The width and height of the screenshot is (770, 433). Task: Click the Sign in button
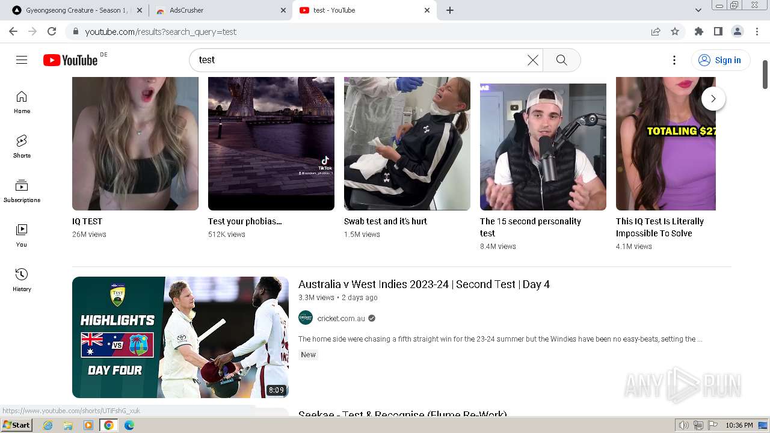tap(720, 60)
